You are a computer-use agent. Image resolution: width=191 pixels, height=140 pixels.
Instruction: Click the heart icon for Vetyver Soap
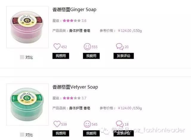(57, 124)
